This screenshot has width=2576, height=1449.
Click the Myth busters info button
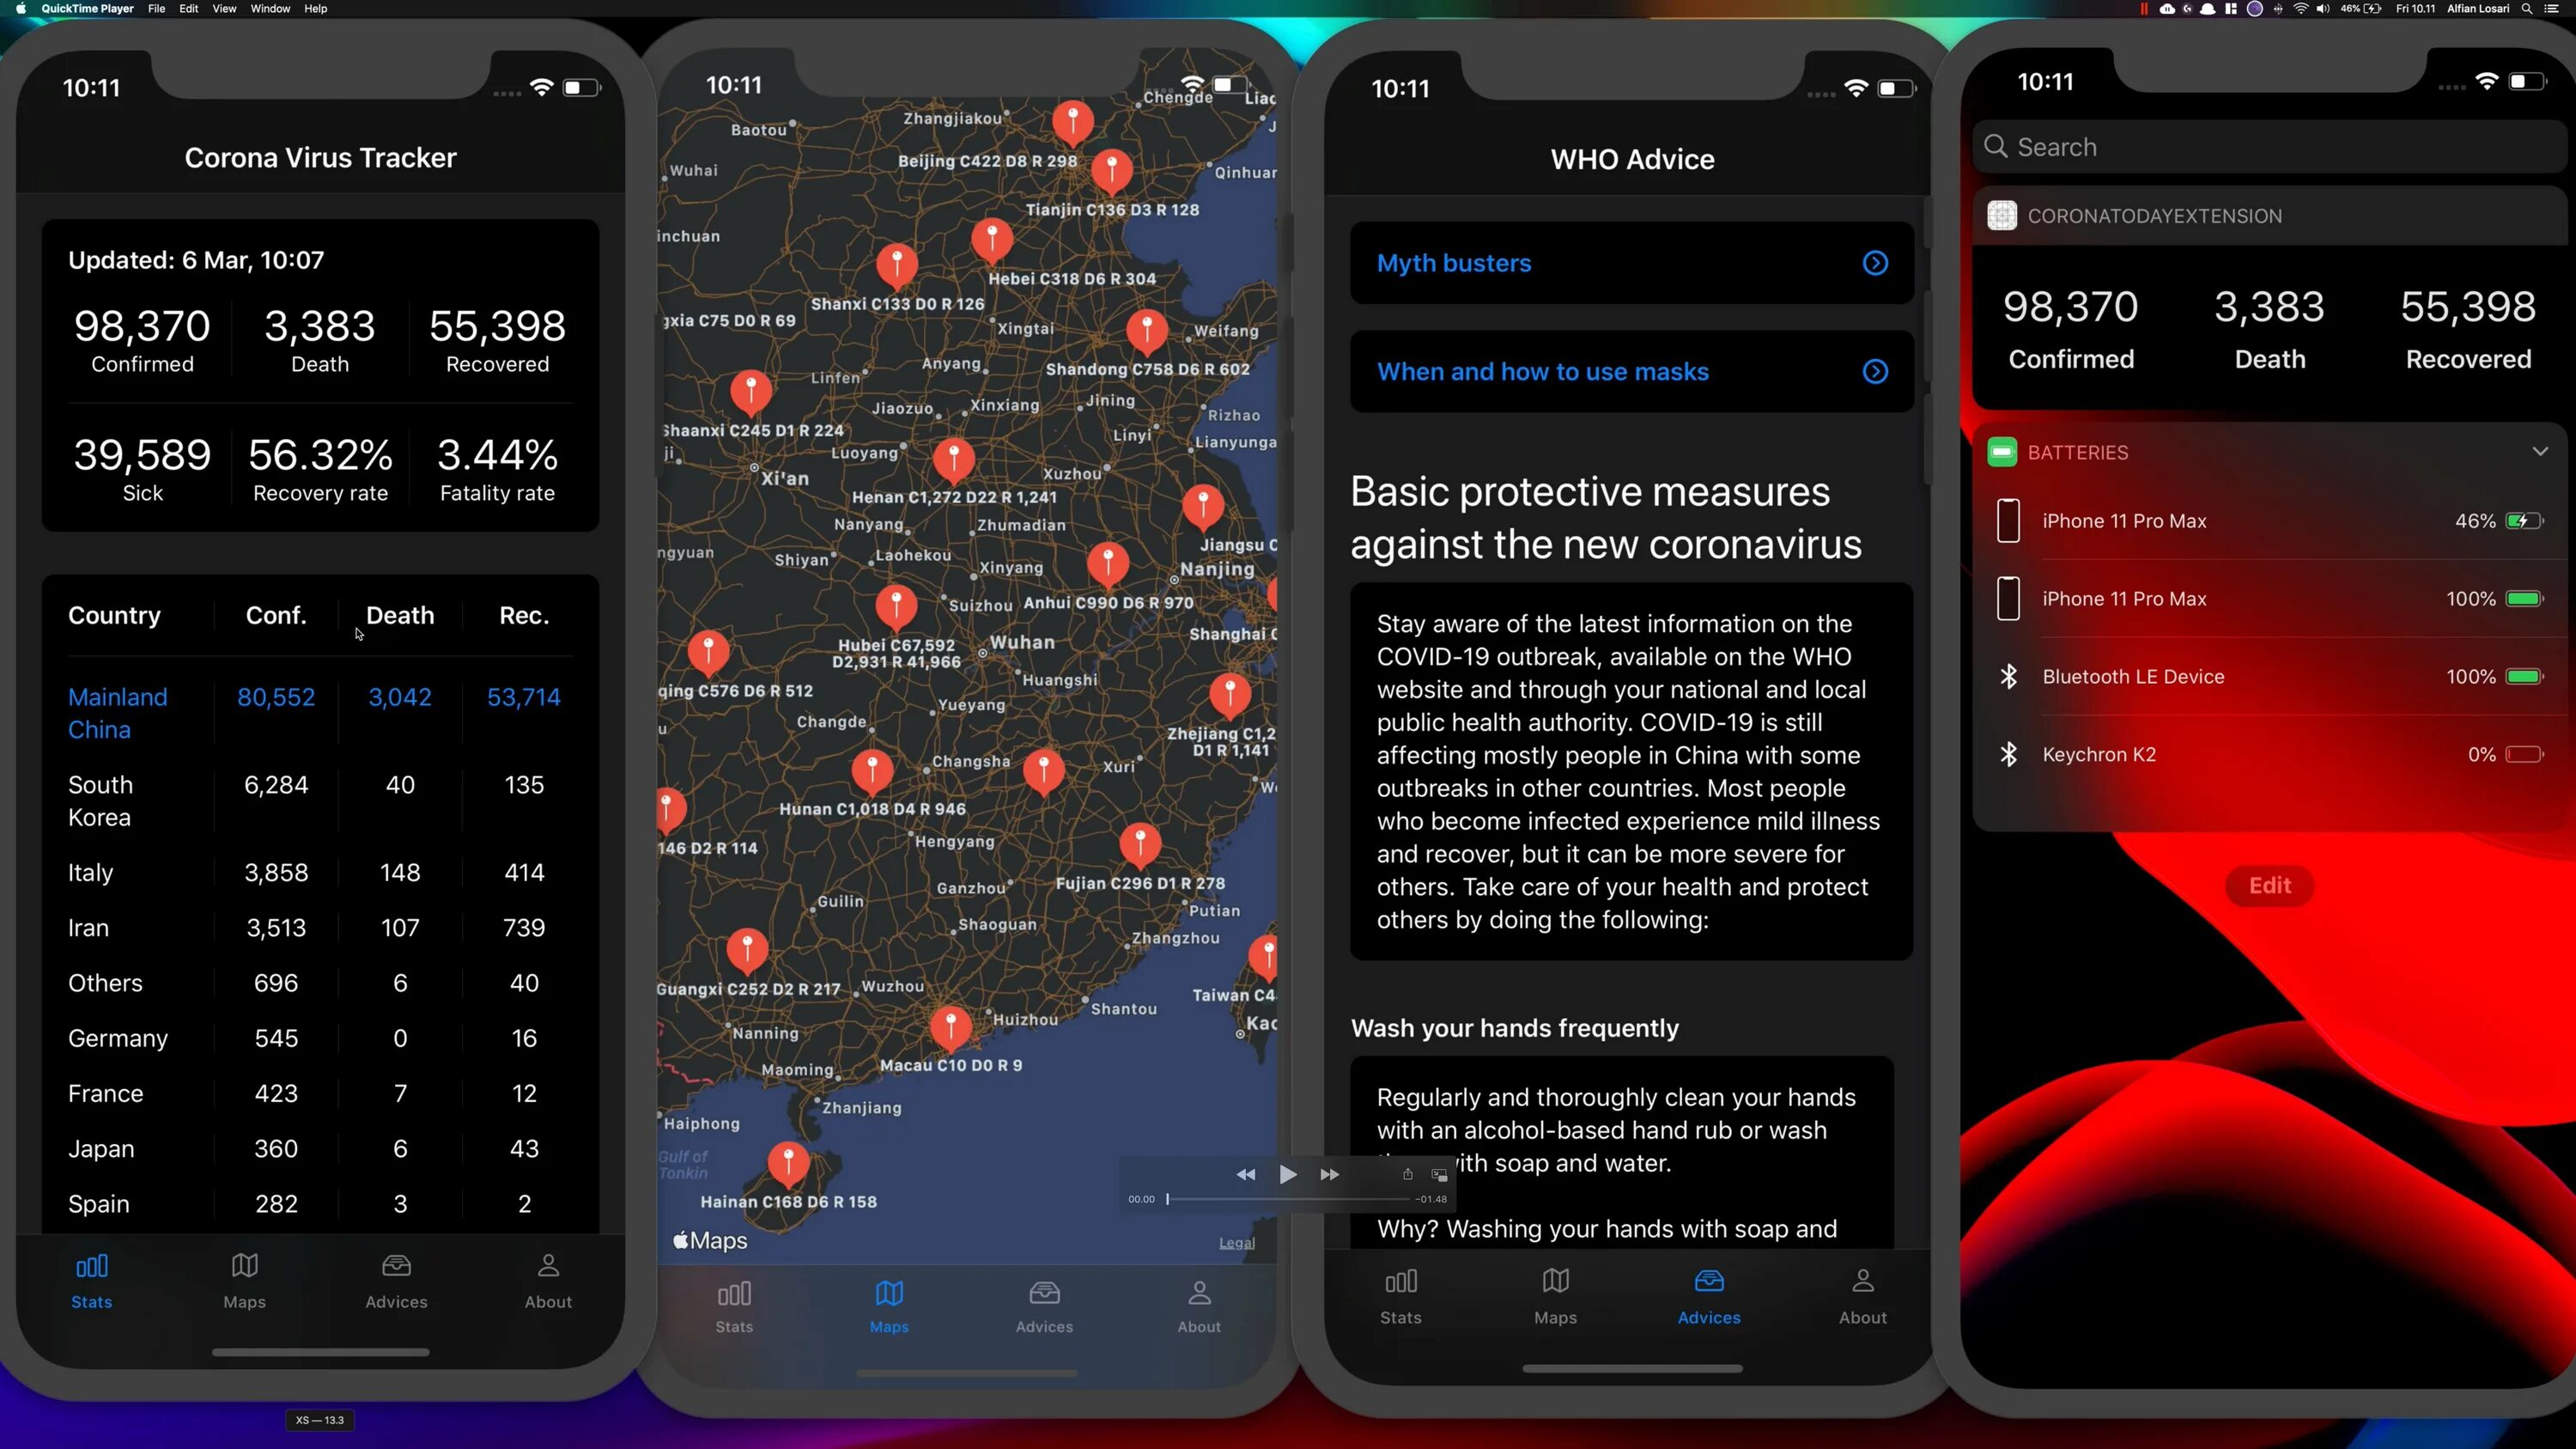1875,262
